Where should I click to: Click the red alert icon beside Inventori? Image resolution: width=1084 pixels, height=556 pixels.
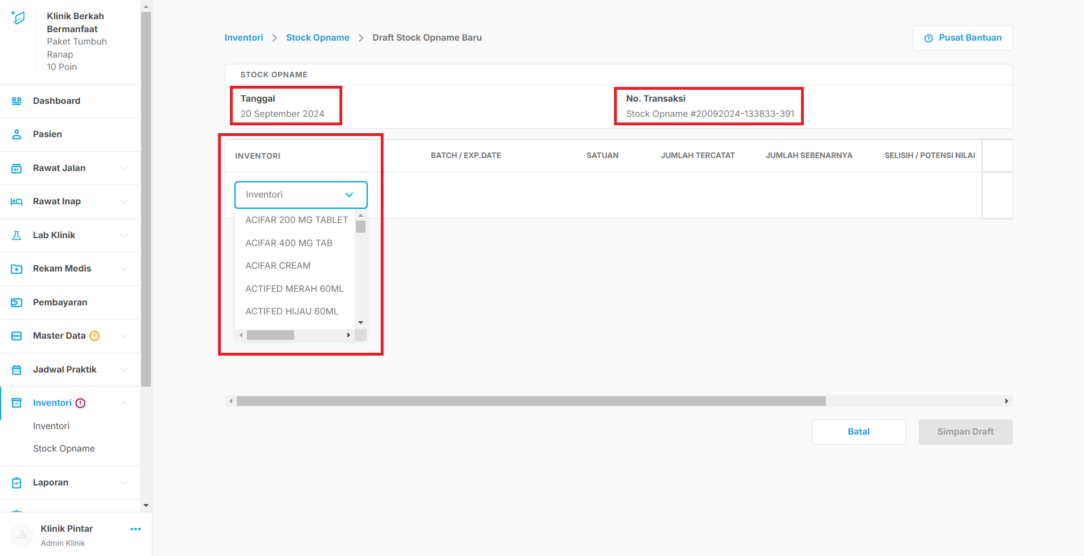tap(81, 403)
